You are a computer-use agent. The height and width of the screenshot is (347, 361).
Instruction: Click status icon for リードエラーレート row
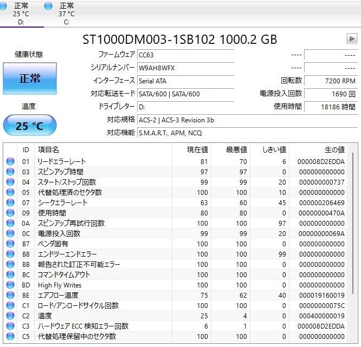(x=10, y=161)
